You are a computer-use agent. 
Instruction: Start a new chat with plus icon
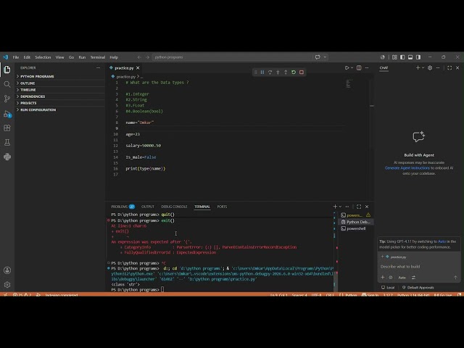(418, 67)
